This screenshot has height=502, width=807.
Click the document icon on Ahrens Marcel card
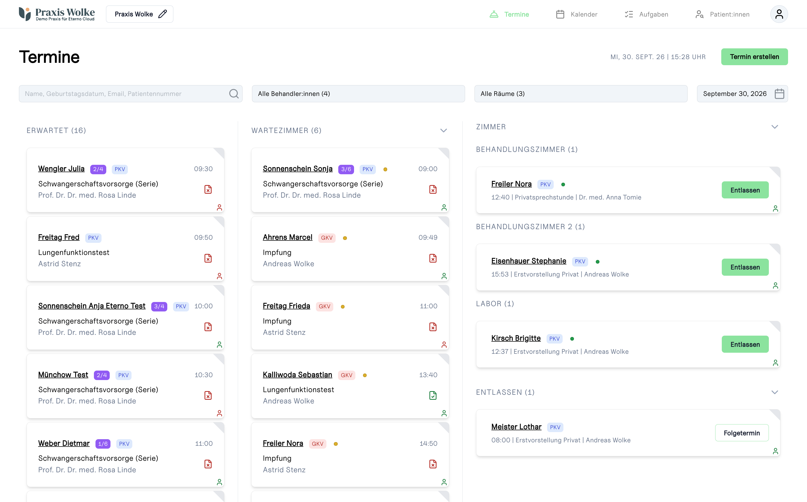(x=433, y=258)
